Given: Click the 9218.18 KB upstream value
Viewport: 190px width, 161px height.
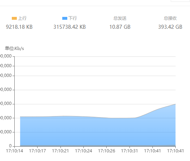Looking at the screenshot, I should pyautogui.click(x=19, y=27).
